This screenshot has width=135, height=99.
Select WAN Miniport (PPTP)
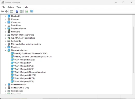pyautogui.click(x=24, y=78)
